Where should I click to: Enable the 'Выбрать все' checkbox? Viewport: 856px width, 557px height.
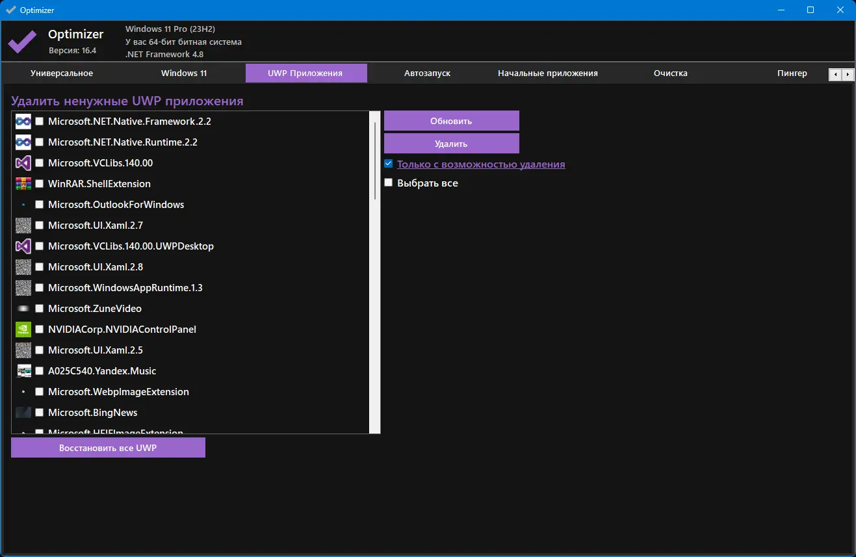coord(389,183)
